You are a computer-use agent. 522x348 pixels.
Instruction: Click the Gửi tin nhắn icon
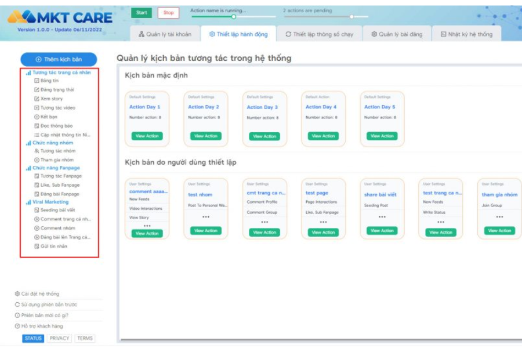click(37, 246)
